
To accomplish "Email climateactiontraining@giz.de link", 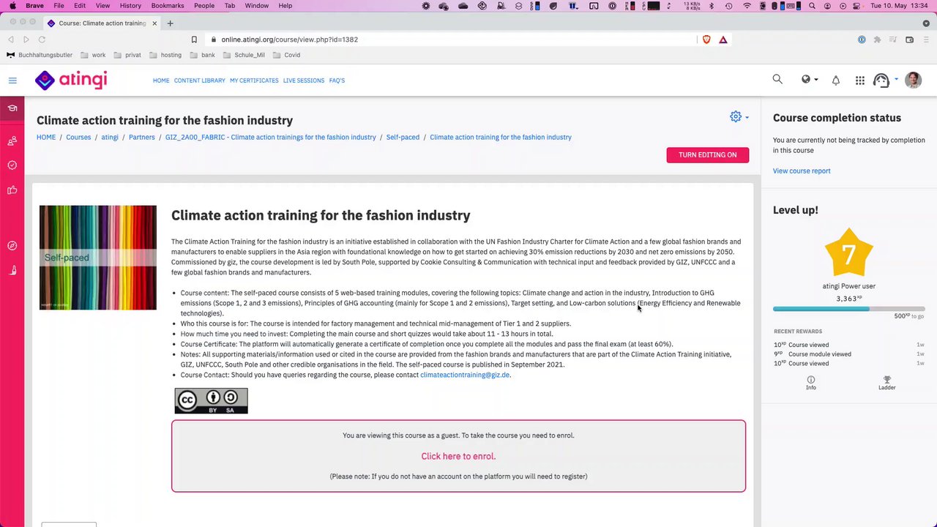I will (x=465, y=375).
